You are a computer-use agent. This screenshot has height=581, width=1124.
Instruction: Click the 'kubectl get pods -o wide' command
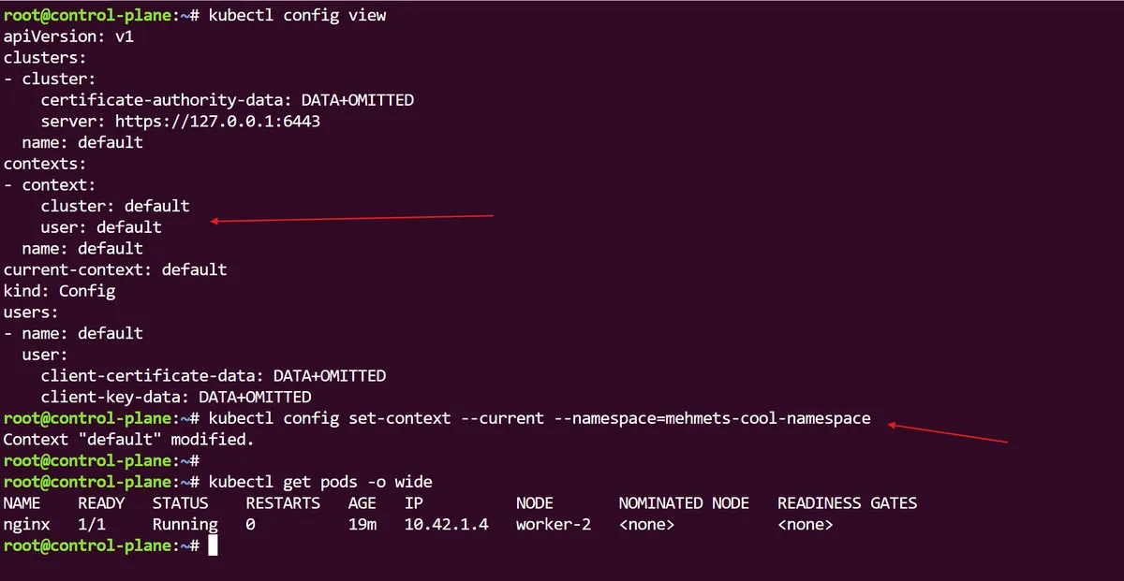(x=320, y=482)
